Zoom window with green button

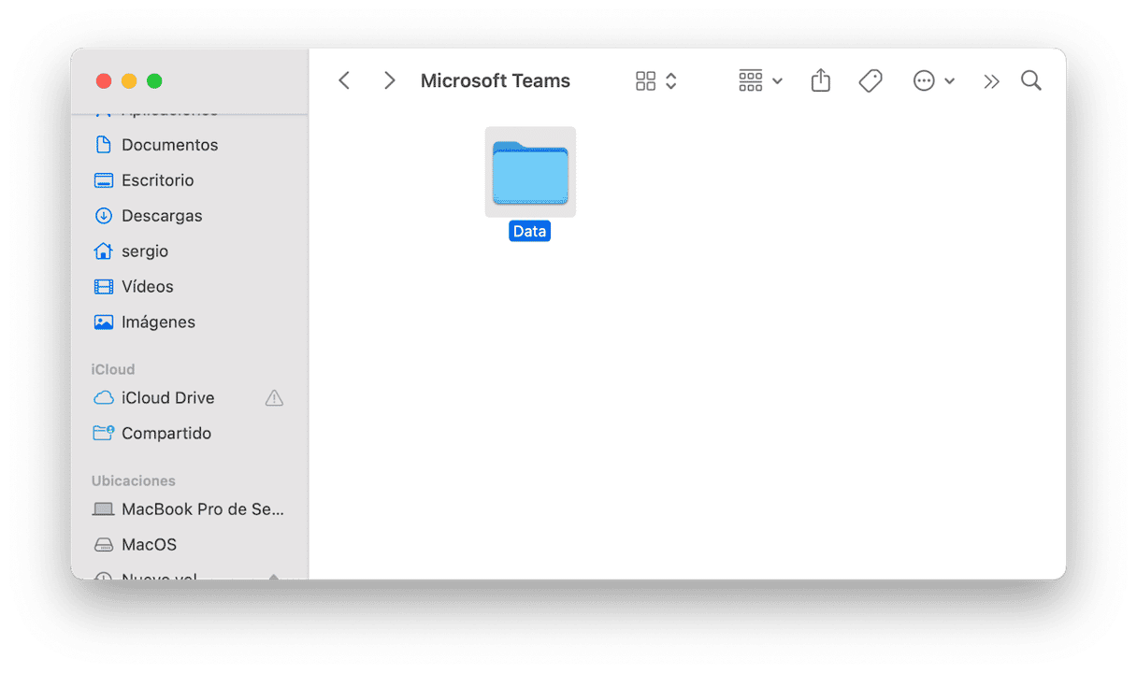(154, 81)
